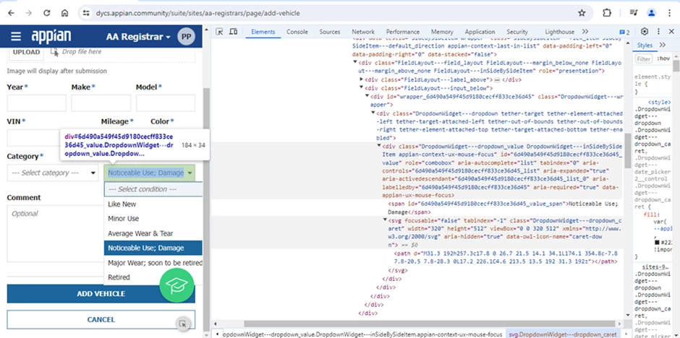Viewport: 680px width, 338px height.
Task: Click the CANCEL button
Action: tap(101, 319)
